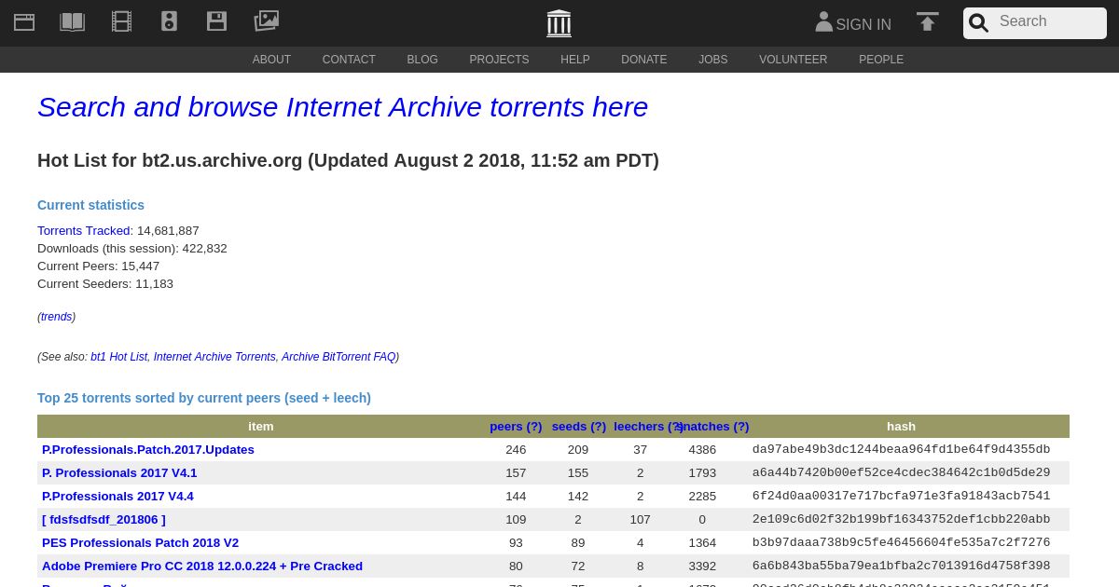Click seeds value 209
The image size is (1119, 587).
click(x=578, y=450)
